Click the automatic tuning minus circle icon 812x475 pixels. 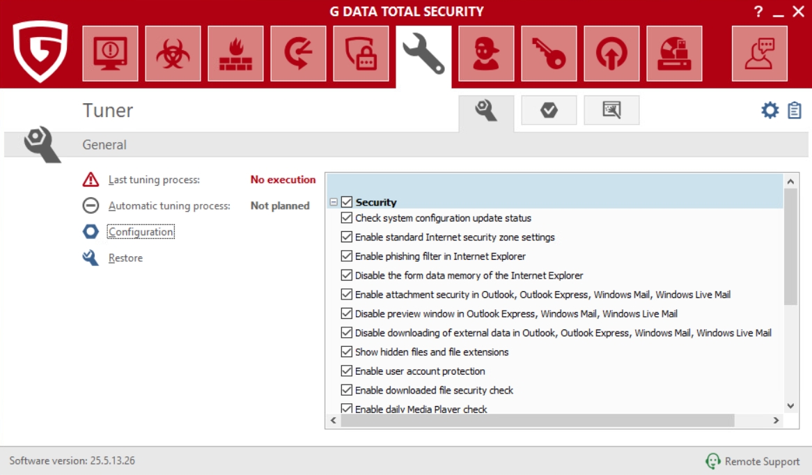pos(91,205)
